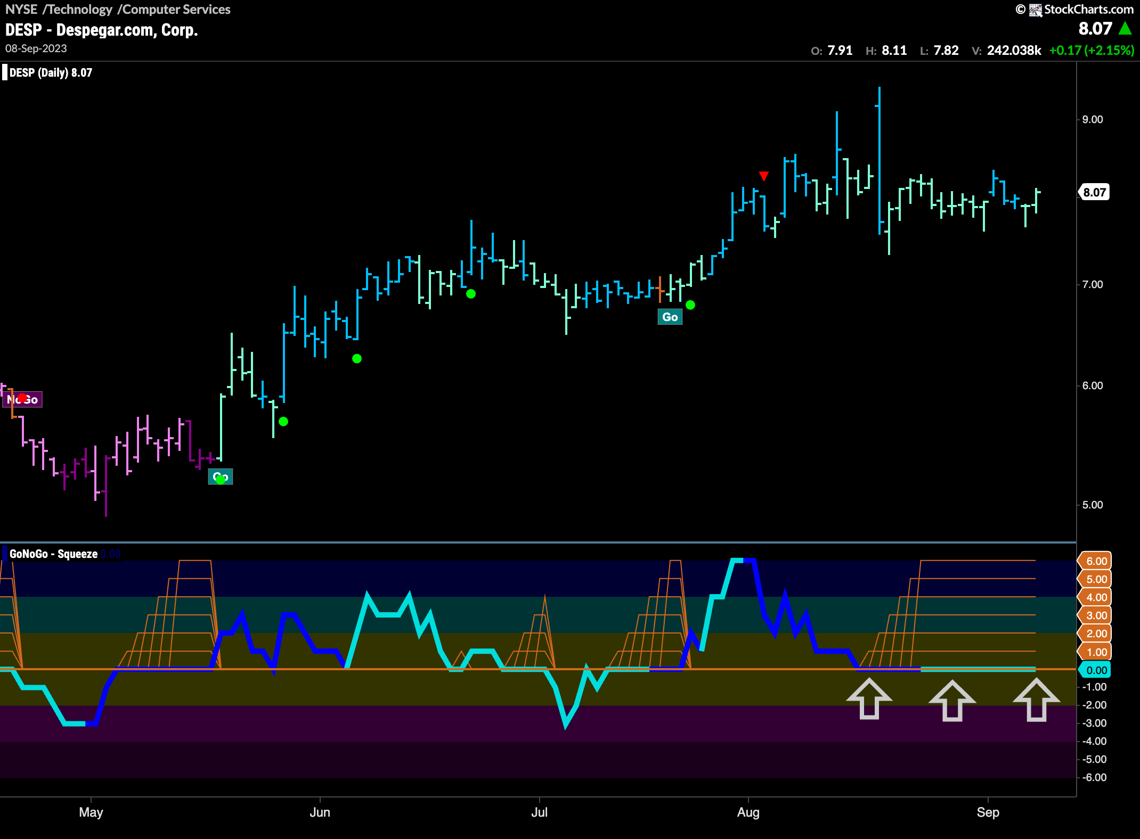Click the Aug label on time axis
This screenshot has width=1140, height=839.
748,812
